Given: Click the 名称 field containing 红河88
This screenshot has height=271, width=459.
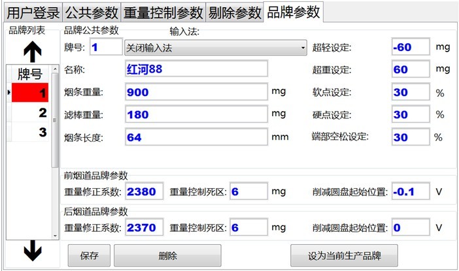Looking at the screenshot, I should (195, 69).
